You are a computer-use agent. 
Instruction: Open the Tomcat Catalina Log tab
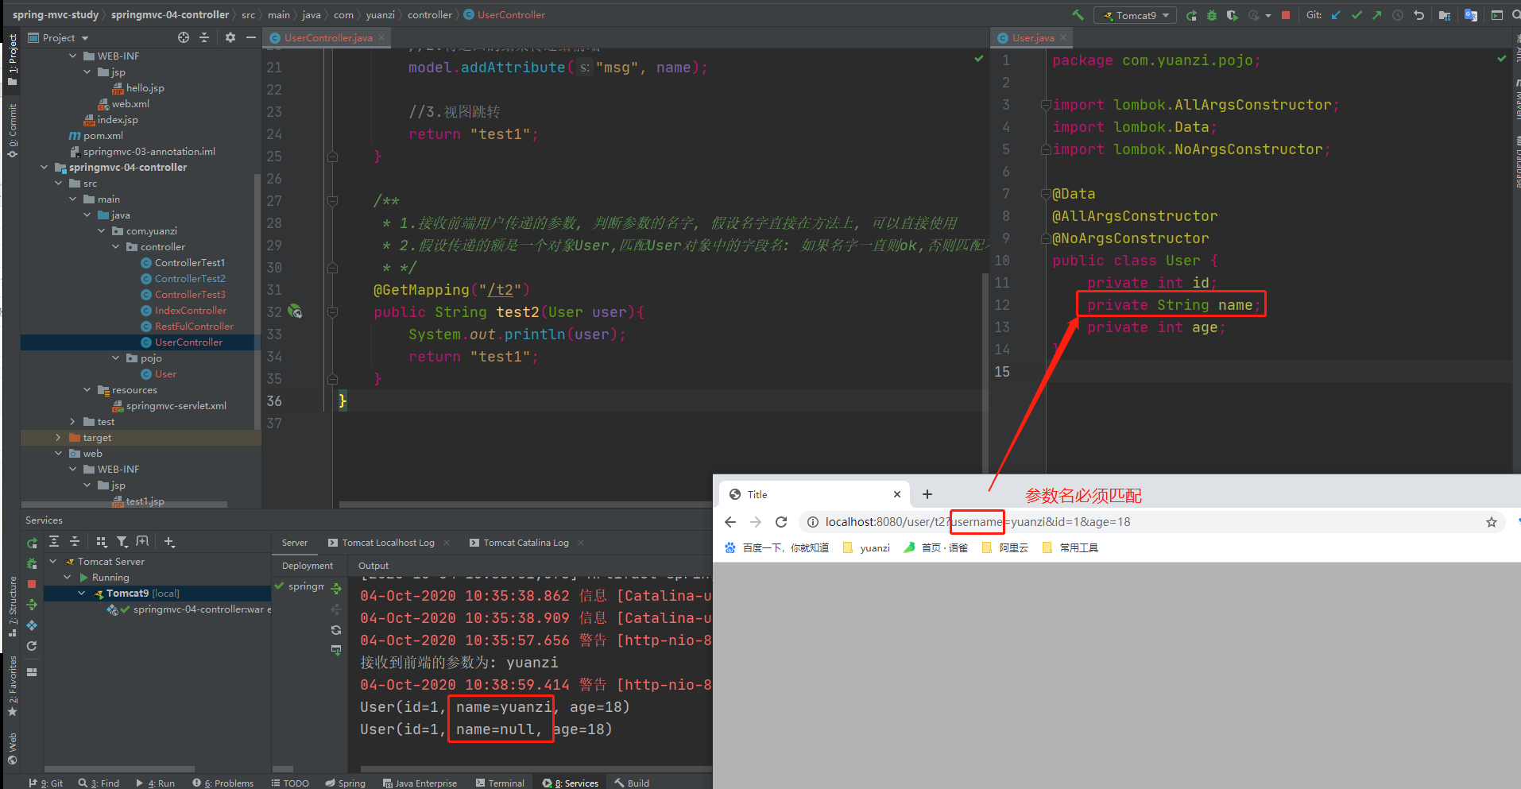(x=526, y=543)
